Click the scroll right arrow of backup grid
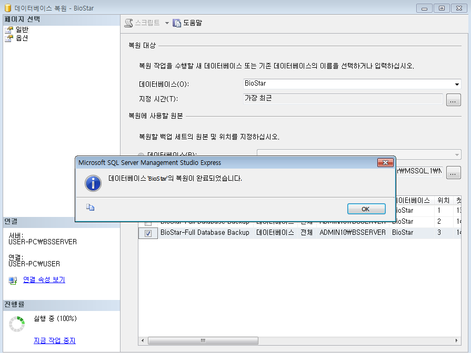This screenshot has height=353, width=471. [457, 340]
